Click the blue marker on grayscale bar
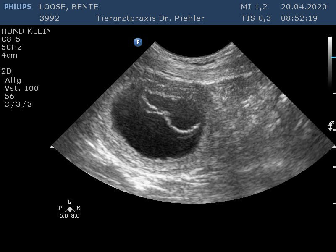336x252 pixels. pos(333,57)
